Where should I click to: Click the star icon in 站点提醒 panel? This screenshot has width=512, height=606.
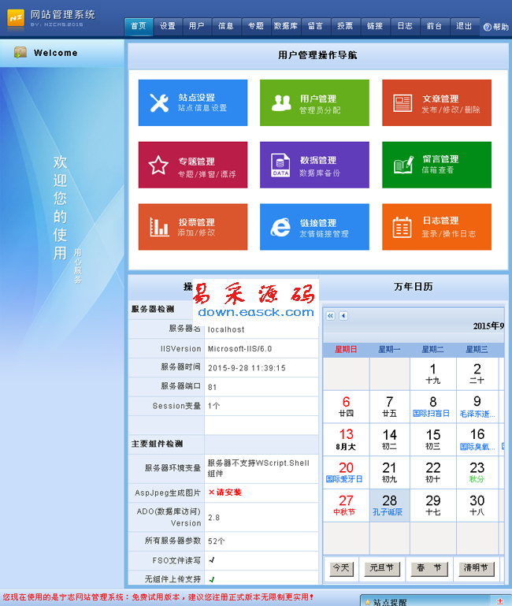click(x=368, y=602)
